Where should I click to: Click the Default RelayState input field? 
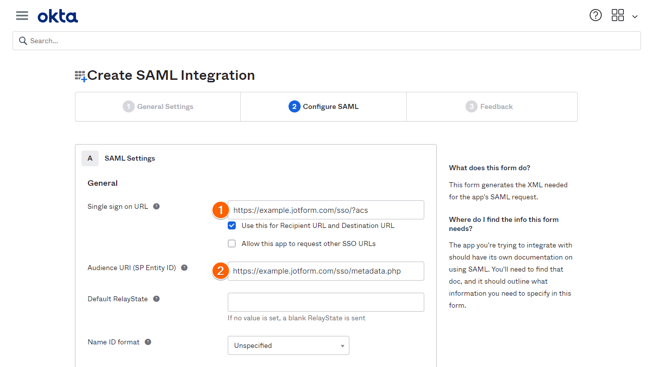[x=326, y=302]
